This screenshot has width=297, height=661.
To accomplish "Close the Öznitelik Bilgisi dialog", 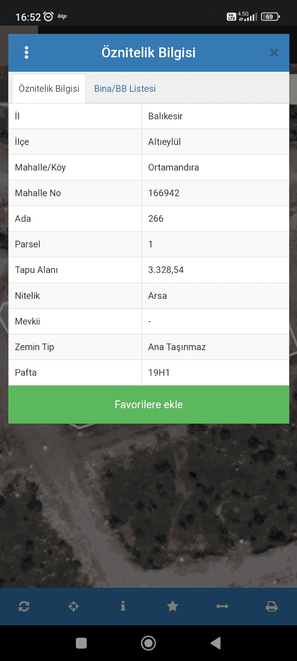I will pos(274,53).
